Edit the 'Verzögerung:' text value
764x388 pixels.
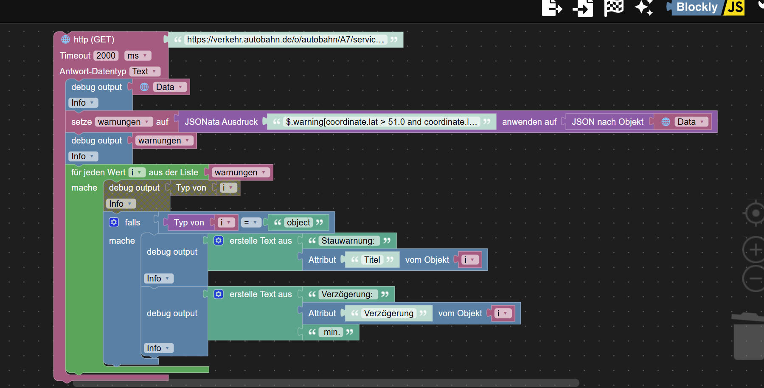pyautogui.click(x=347, y=294)
